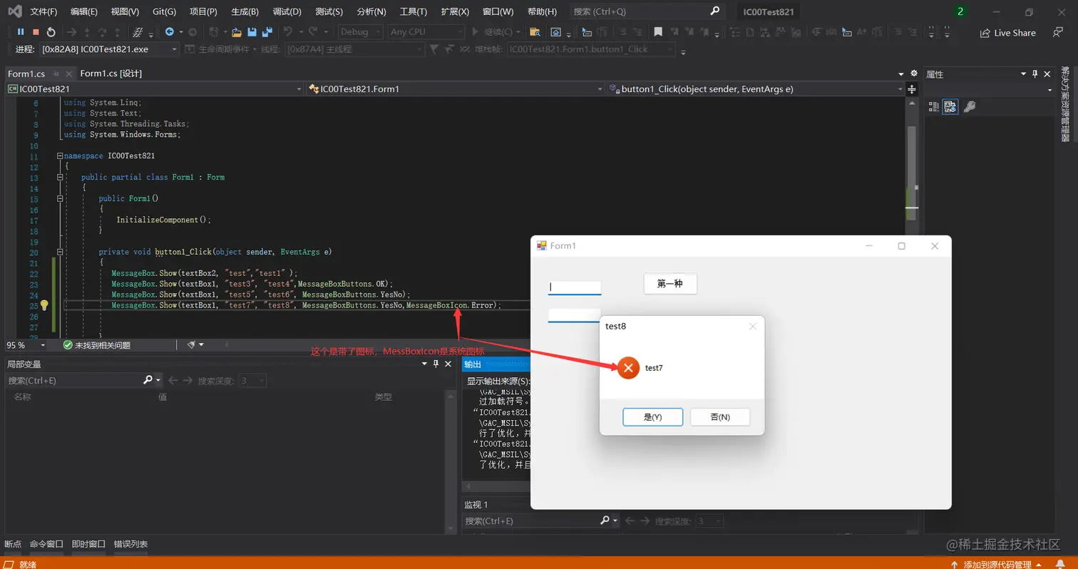Expand the 进程 IC00Test821.exe process dropdown

point(109,49)
